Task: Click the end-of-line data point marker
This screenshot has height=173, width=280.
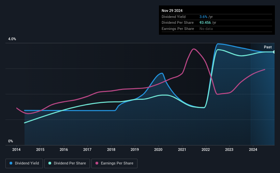Action: point(274,52)
